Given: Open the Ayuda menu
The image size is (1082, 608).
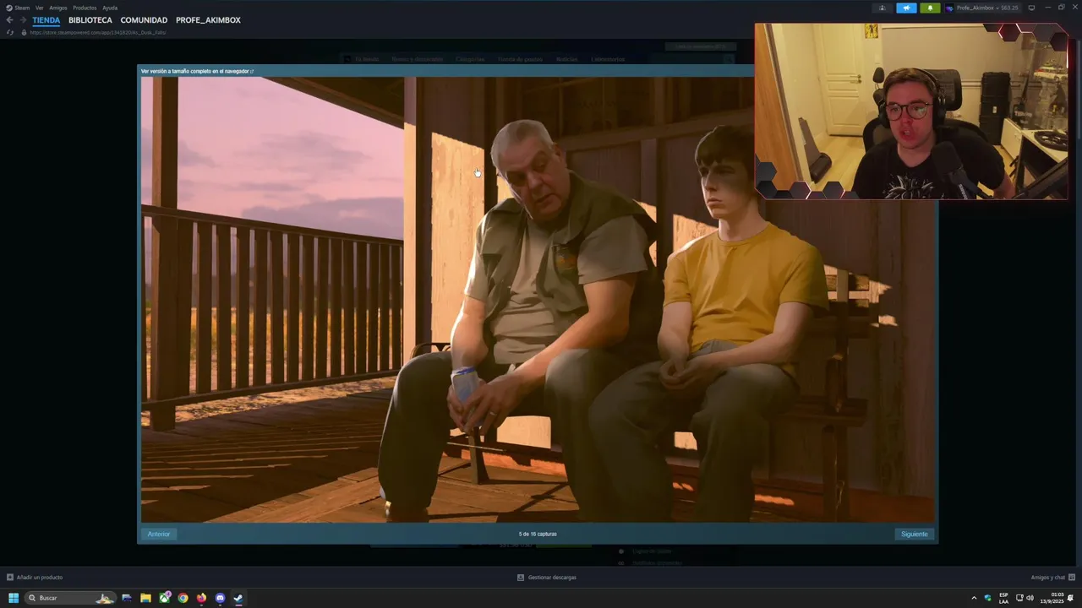Looking at the screenshot, I should coord(110,8).
